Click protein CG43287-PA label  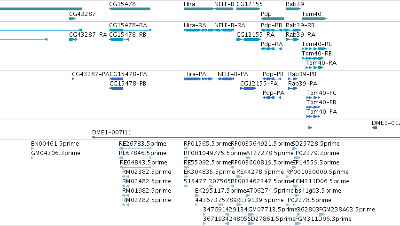[x=91, y=74]
